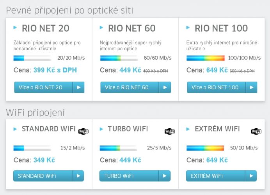Click the WiFi logo beside EXTRÉM WiFi

(x=256, y=131)
